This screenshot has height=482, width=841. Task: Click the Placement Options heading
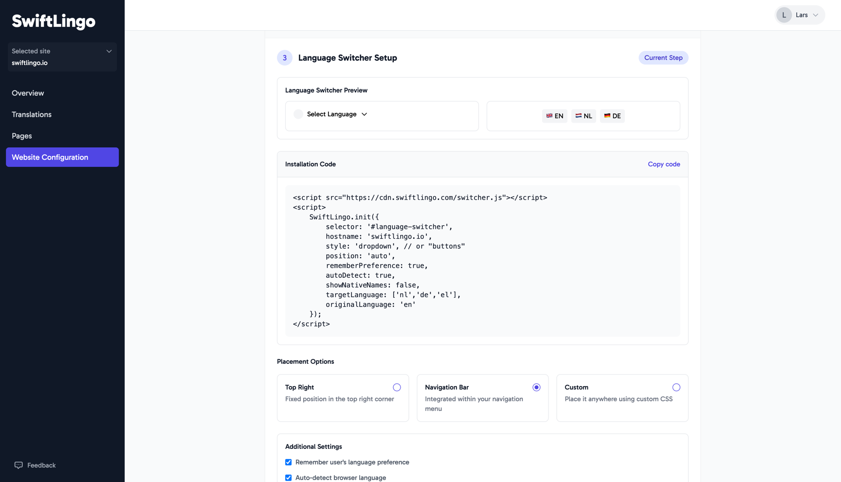click(x=306, y=362)
